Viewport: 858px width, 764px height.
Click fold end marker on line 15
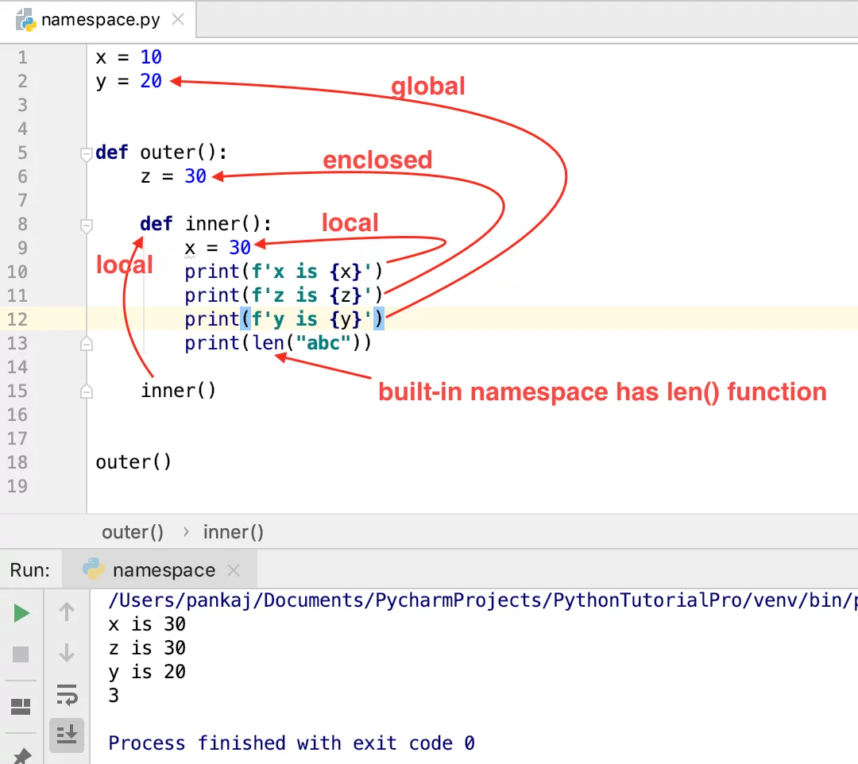(86, 392)
